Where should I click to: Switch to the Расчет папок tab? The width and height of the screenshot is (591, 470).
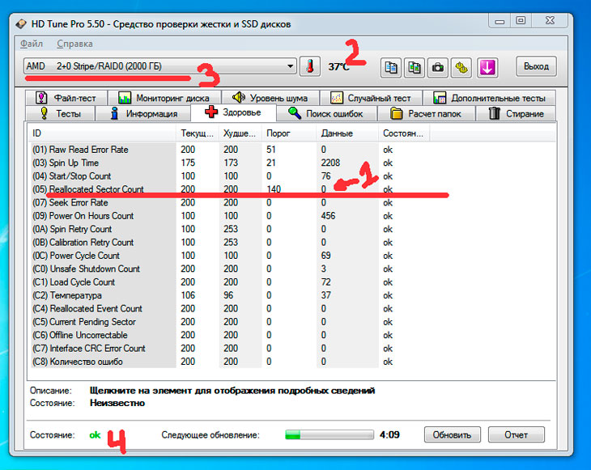pyautogui.click(x=426, y=113)
